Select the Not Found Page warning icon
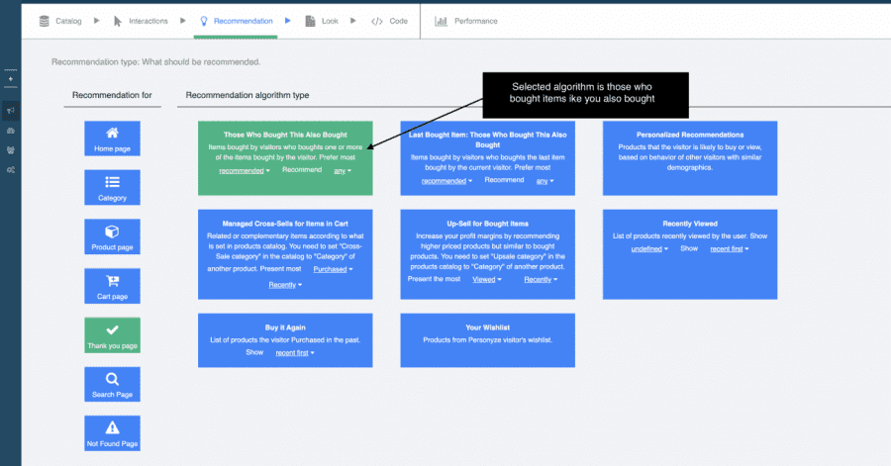This screenshot has width=891, height=466. pos(112,428)
